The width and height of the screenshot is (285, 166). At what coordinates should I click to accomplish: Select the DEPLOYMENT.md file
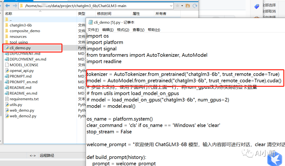(x=25, y=54)
